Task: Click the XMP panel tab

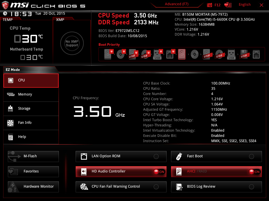Action: (60, 19)
